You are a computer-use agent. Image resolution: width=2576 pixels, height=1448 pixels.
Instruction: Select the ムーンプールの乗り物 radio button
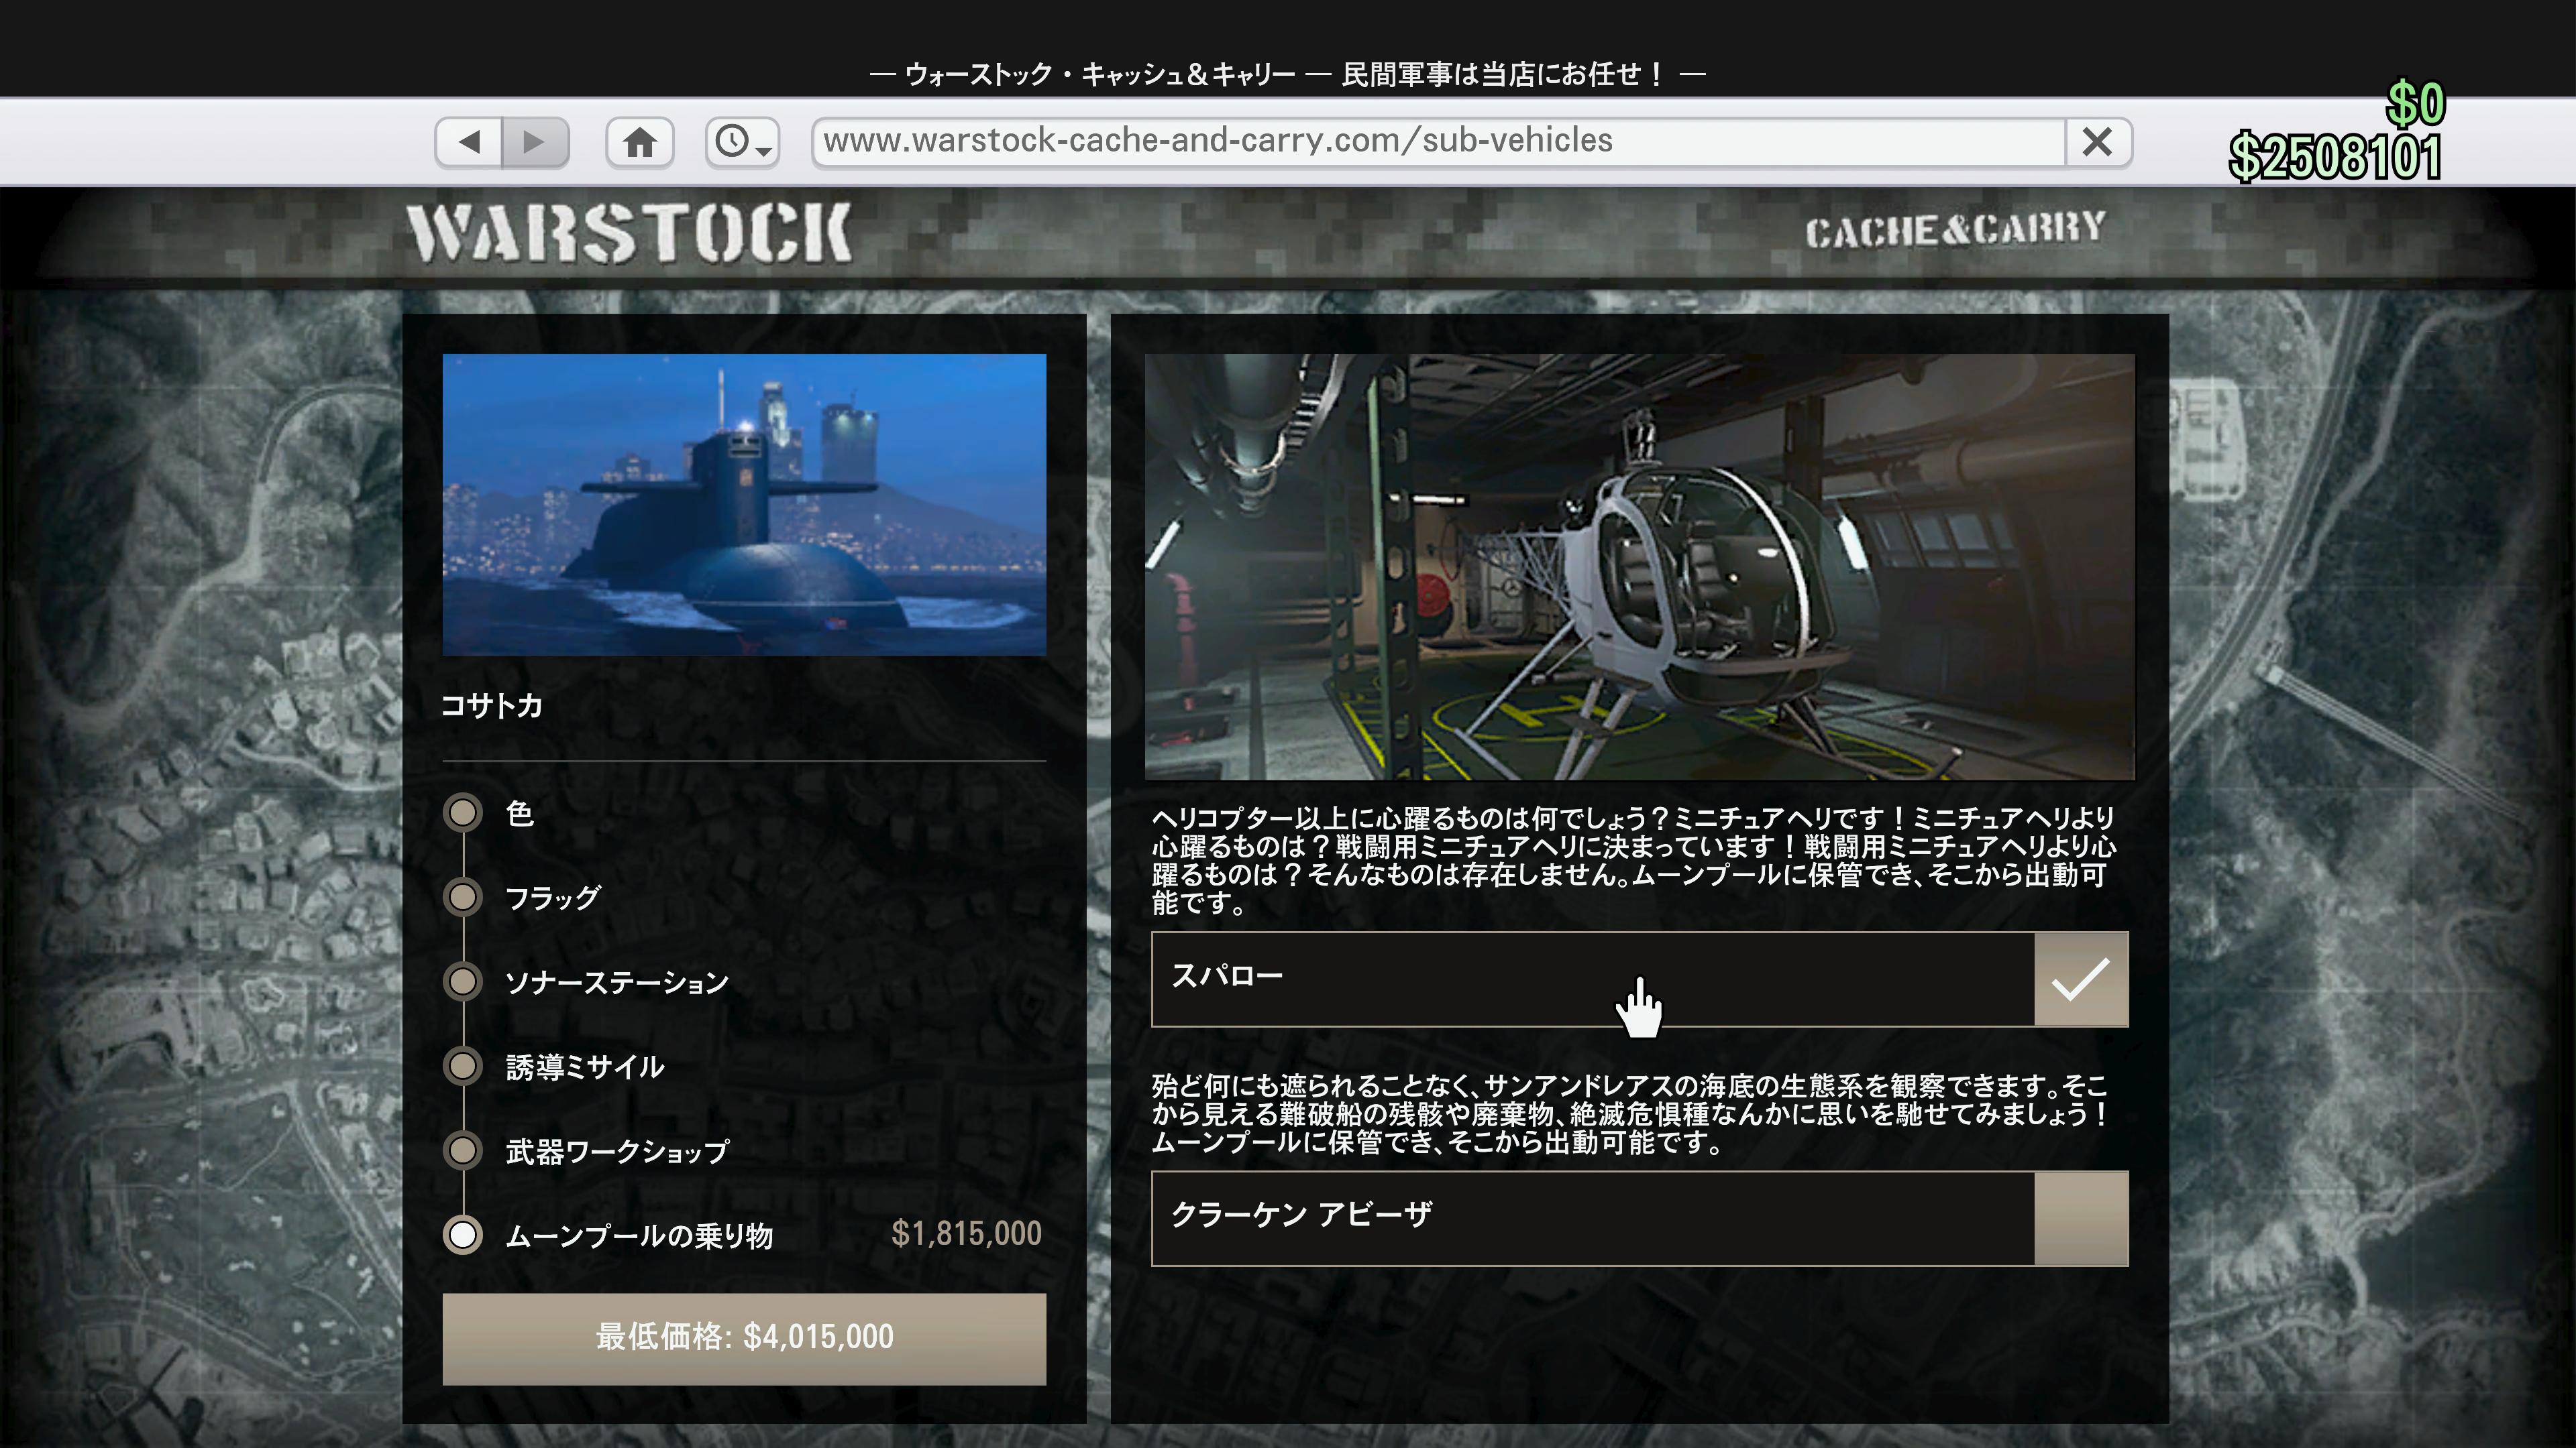[462, 1235]
